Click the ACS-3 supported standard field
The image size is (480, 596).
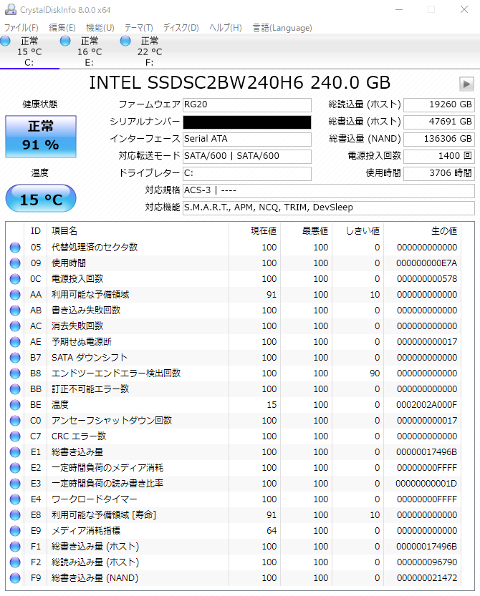click(x=329, y=190)
